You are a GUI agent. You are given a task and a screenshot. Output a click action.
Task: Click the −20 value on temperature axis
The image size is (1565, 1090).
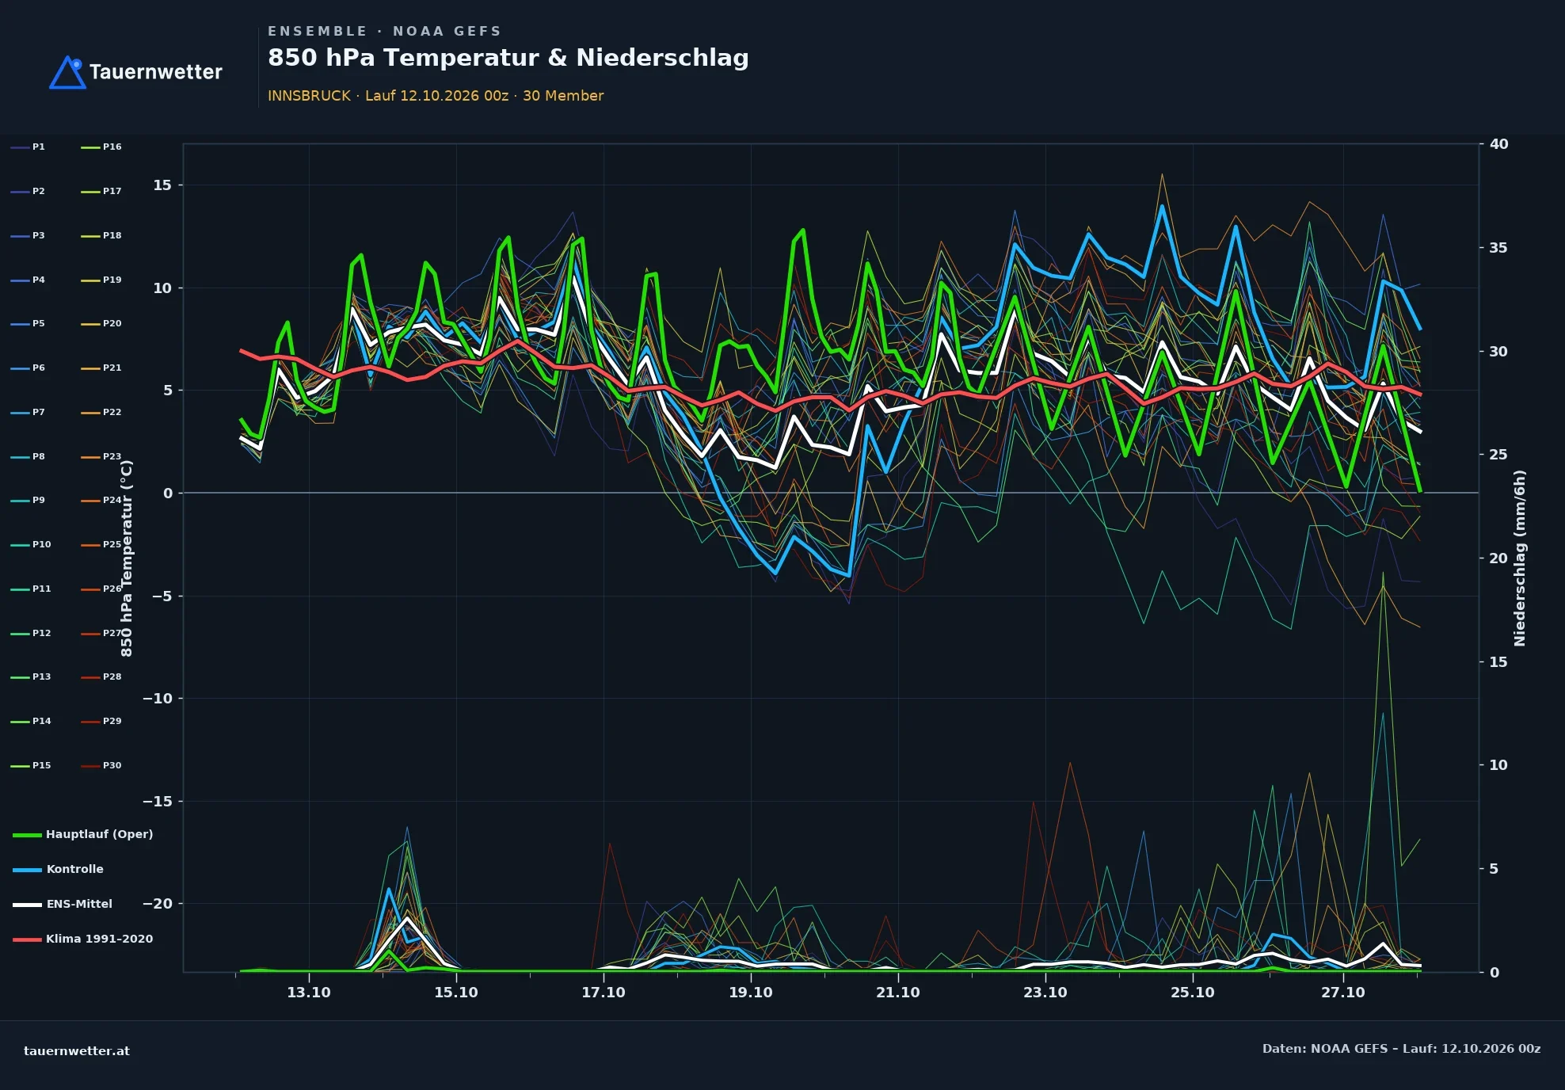[158, 904]
